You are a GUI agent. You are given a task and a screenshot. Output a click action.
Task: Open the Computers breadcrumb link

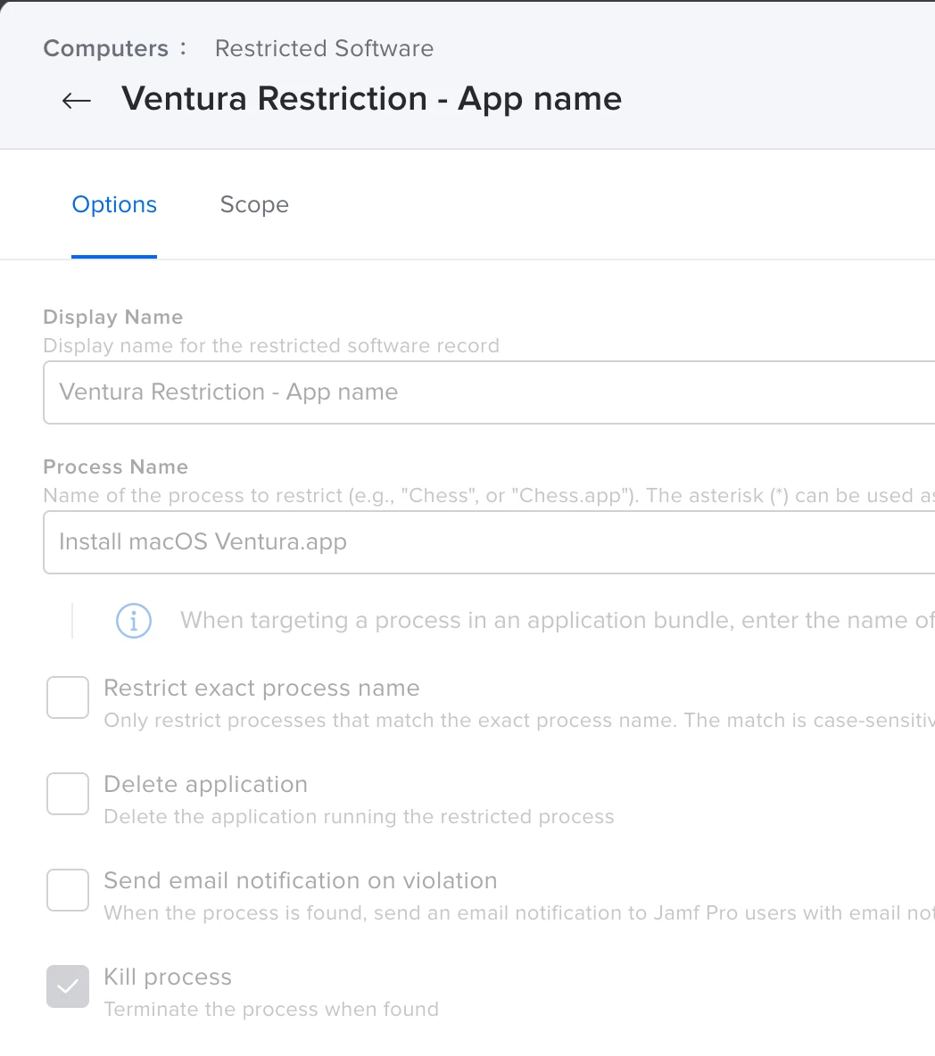click(x=106, y=48)
